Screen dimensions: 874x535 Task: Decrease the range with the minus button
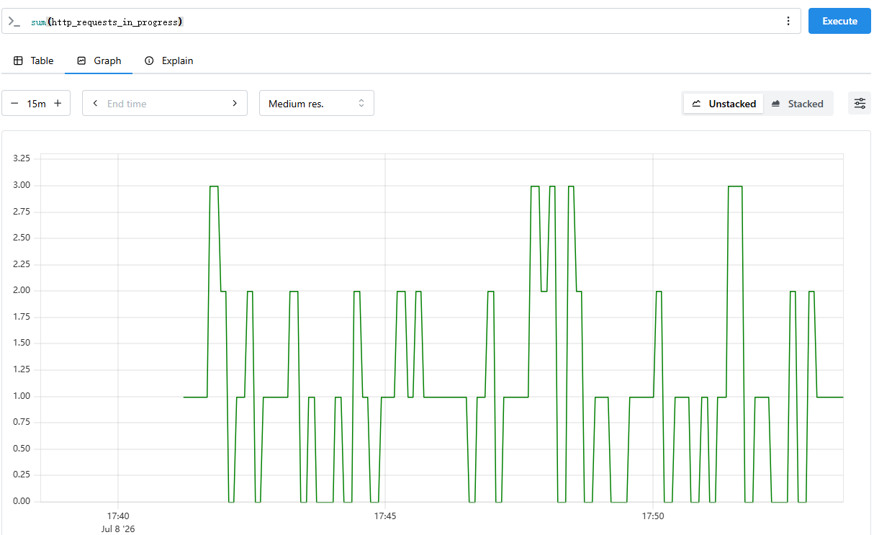click(14, 104)
